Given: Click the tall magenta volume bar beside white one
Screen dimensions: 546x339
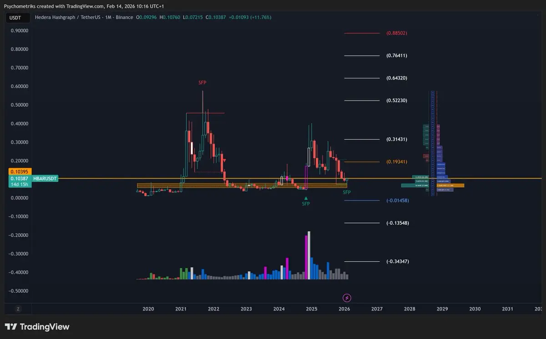Looking at the screenshot, I should pos(306,257).
